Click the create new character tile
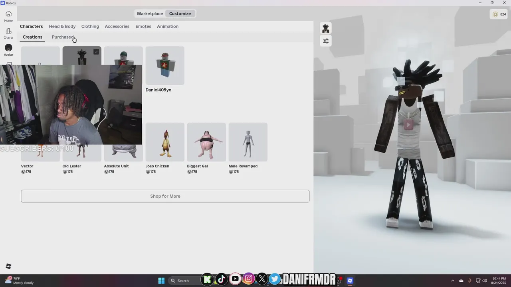The image size is (511, 287). coord(40,55)
